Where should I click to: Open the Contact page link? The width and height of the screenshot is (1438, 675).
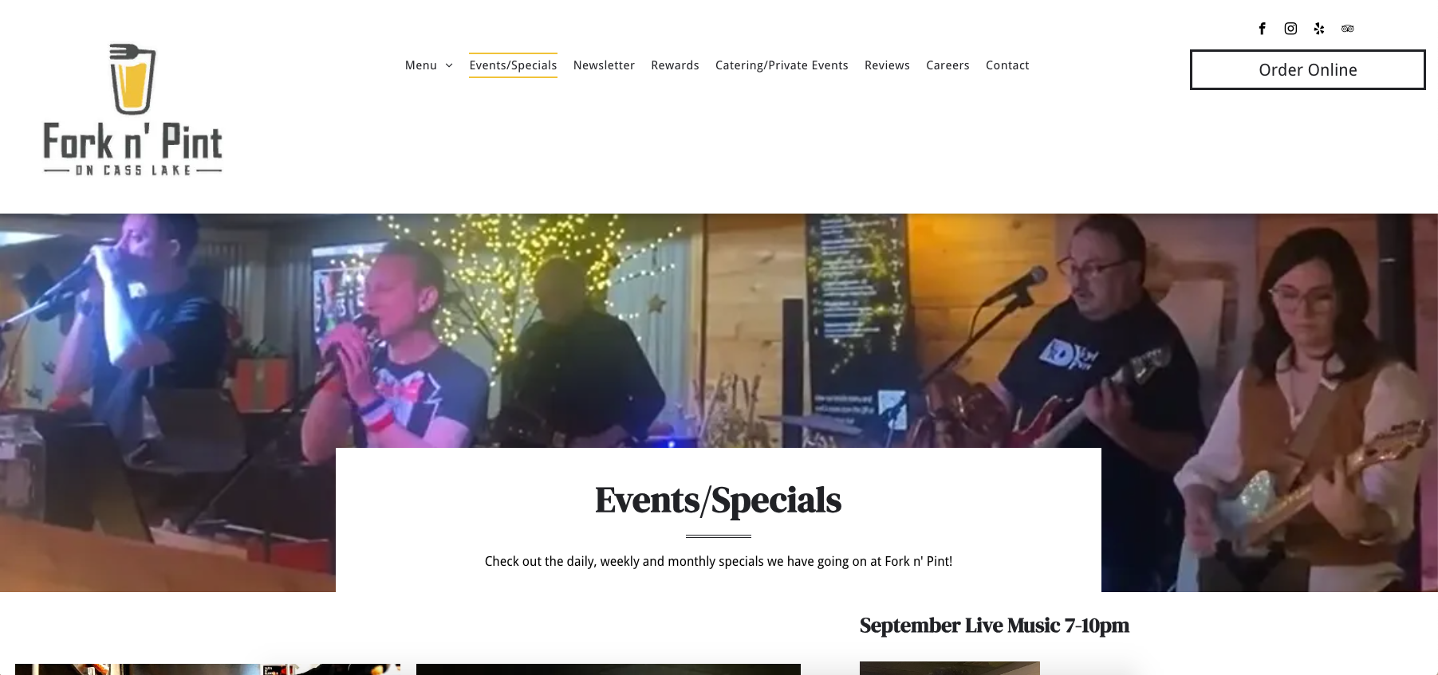1007,65
